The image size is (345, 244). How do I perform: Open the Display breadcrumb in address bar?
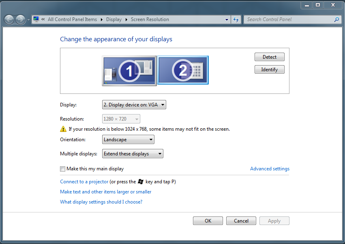(114, 19)
